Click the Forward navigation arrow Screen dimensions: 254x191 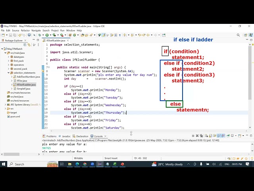[x=155, y=35]
